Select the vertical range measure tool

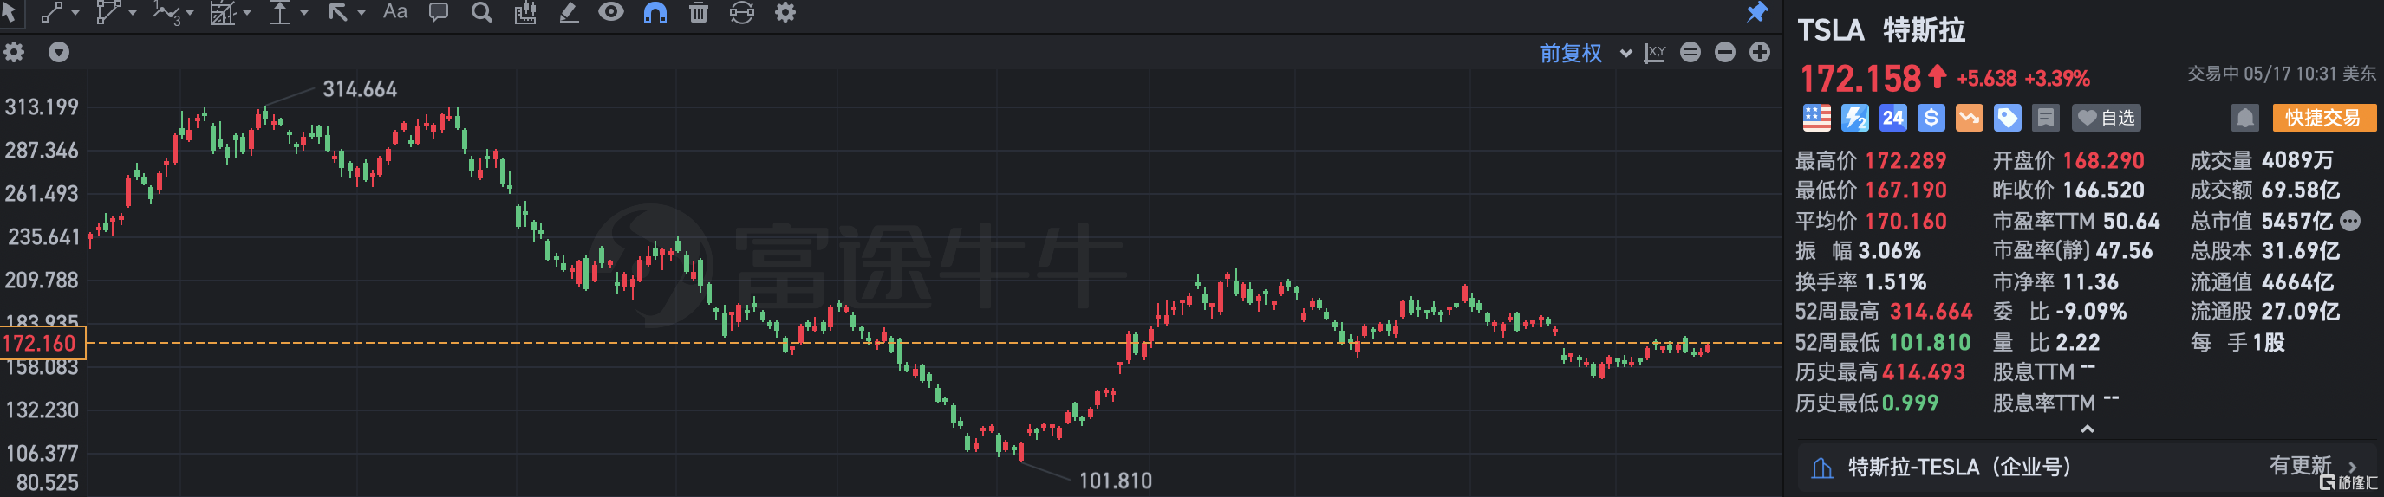tap(279, 12)
